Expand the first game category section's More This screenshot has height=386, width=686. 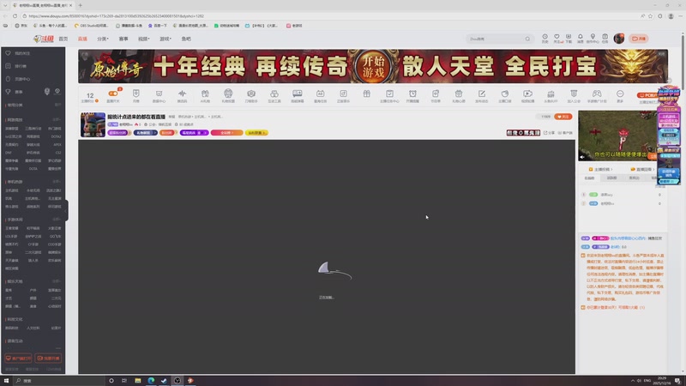57,119
